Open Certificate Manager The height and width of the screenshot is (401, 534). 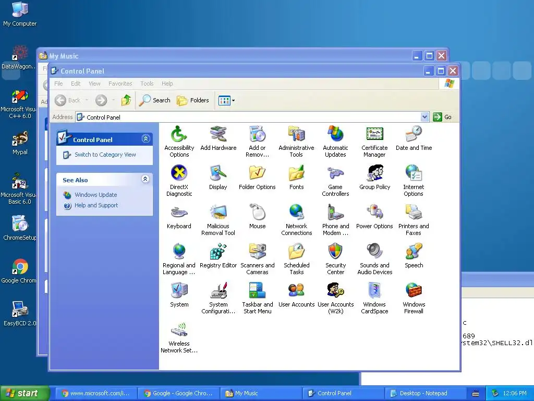tap(374, 141)
